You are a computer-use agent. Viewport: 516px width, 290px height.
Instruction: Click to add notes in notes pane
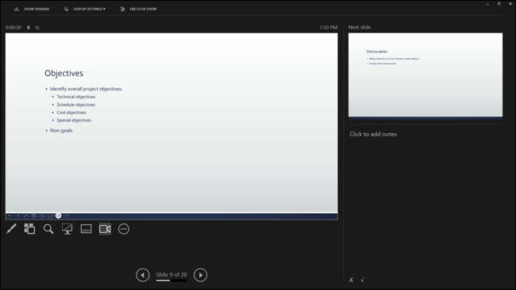(x=373, y=134)
